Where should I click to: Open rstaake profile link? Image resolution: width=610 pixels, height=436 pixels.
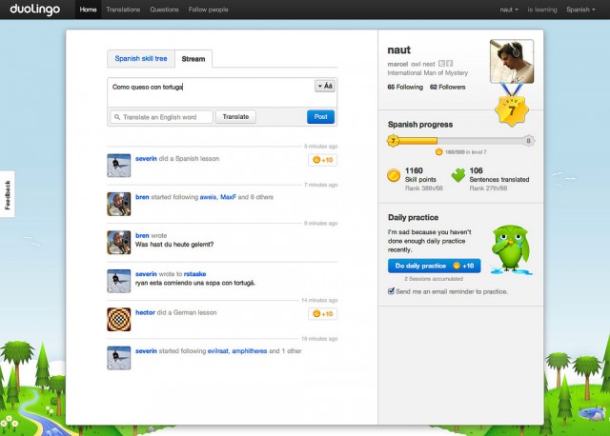[194, 274]
